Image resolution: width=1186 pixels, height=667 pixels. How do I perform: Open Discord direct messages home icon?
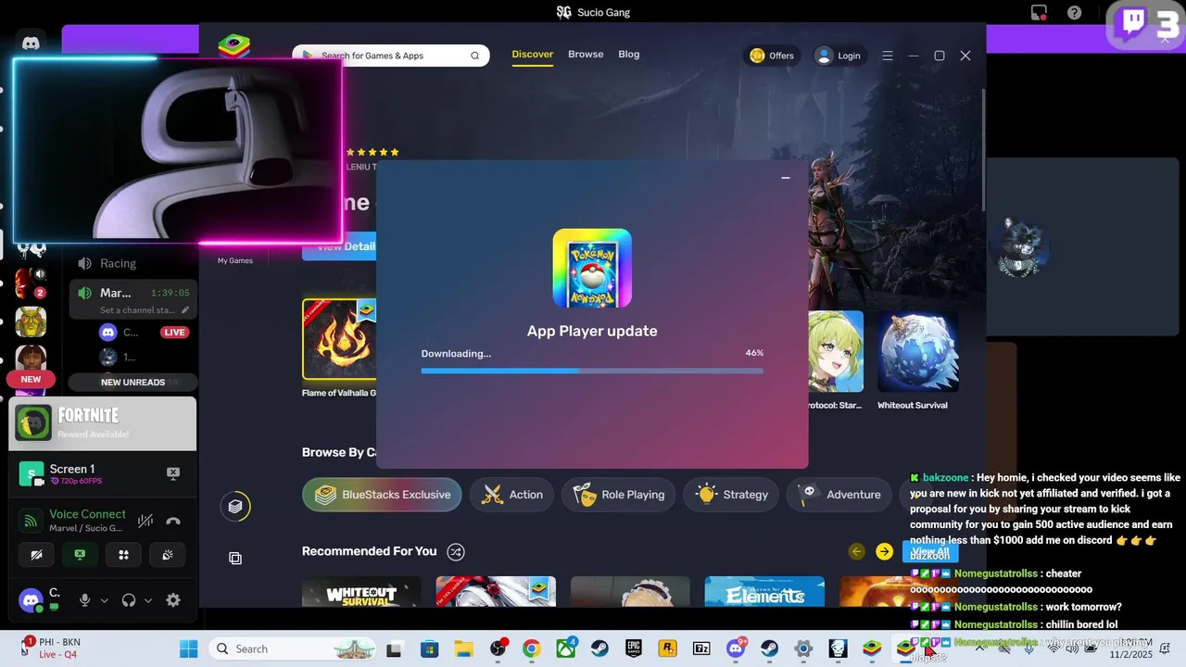[31, 43]
